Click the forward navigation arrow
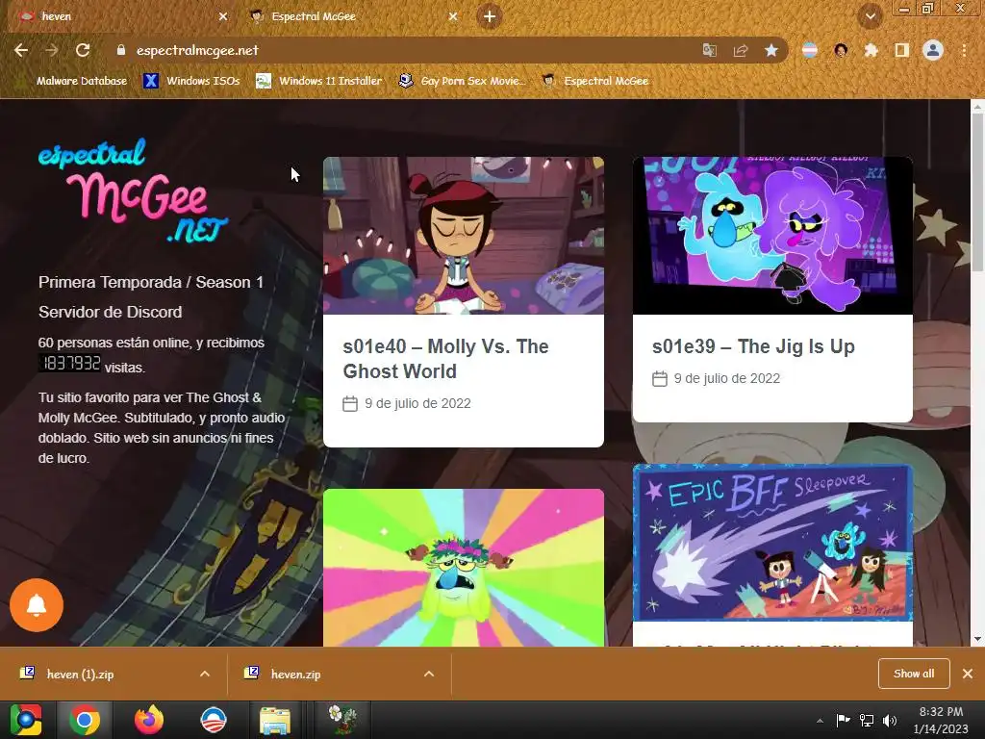The width and height of the screenshot is (985, 739). 52,50
